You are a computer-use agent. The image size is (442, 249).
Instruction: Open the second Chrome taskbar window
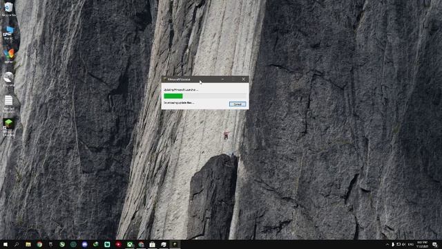click(x=141, y=244)
